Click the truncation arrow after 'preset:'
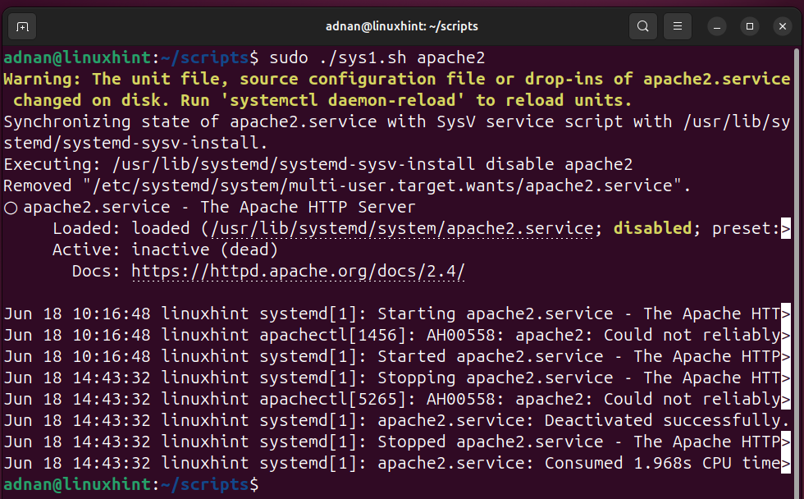Screen dimensions: 804x499 [786, 229]
